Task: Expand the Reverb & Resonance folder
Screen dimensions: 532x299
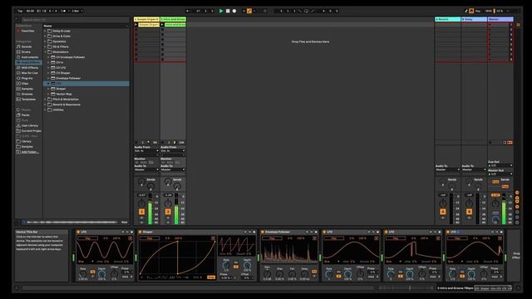Action: point(45,105)
